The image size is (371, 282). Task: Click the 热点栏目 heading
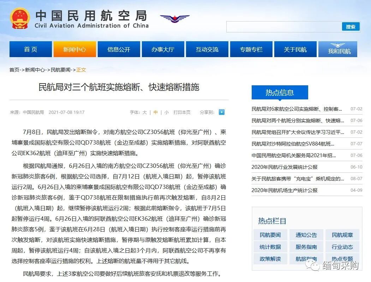pos(272,221)
